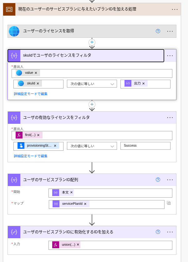188x262 pixels.
Task: Switch the マップ field to key-value mode
Action: 169,203
